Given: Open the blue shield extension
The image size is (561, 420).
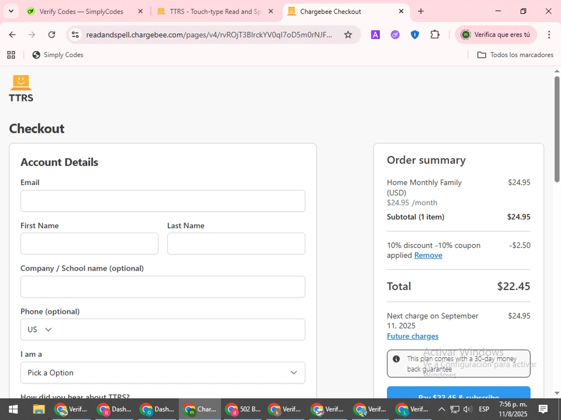Looking at the screenshot, I should click(x=415, y=35).
